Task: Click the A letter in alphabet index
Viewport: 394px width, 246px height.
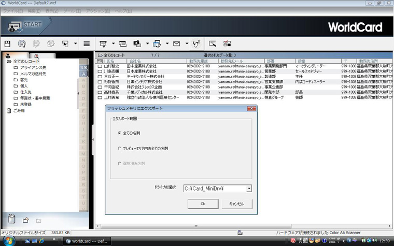Action: click(x=83, y=74)
